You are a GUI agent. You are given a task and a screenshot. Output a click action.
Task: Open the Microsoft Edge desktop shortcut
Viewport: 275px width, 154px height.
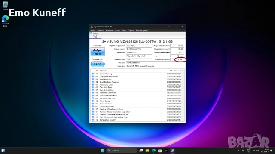[5, 21]
